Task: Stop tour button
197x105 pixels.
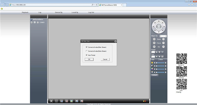Action: [x=160, y=57]
